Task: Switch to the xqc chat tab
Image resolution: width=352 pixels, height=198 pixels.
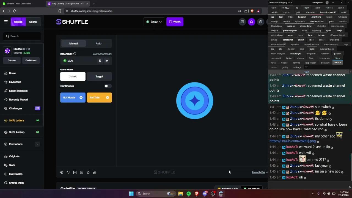Action: tap(272, 17)
